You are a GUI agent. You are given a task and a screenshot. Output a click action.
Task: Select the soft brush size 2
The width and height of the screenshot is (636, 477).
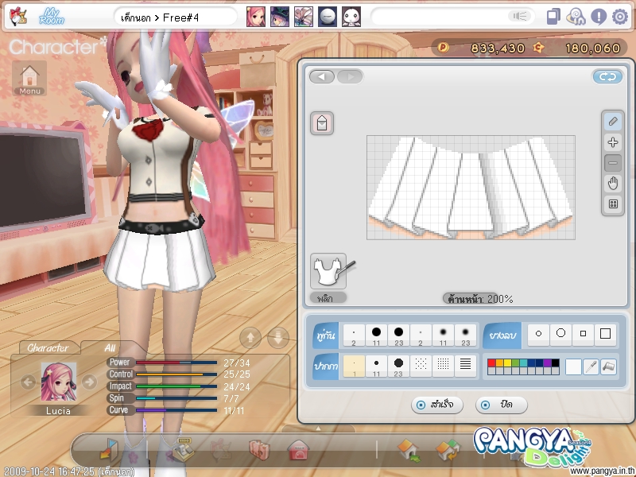click(x=421, y=335)
